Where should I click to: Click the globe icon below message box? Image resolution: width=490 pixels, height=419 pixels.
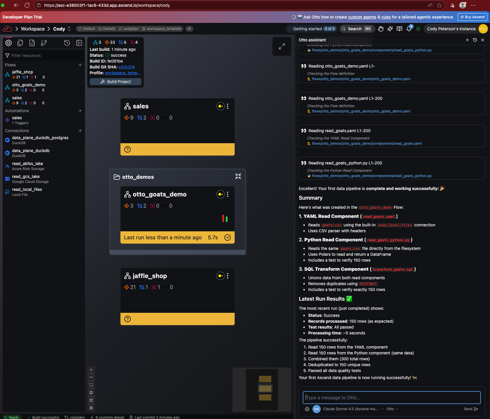307,409
